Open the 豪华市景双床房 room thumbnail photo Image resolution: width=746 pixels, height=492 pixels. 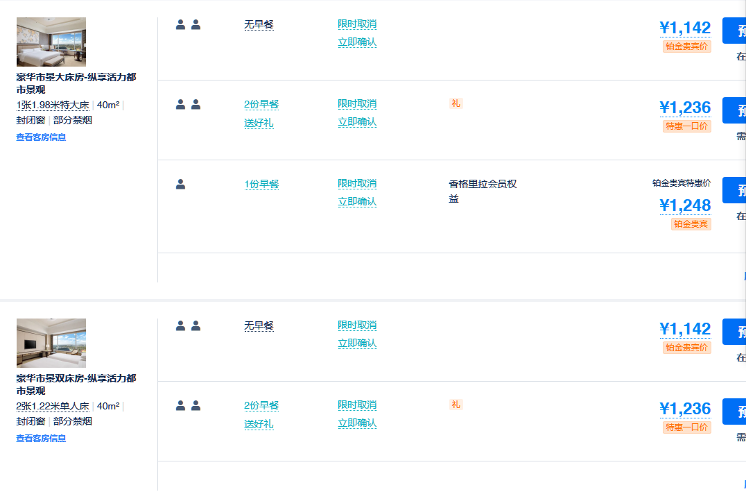tap(51, 343)
